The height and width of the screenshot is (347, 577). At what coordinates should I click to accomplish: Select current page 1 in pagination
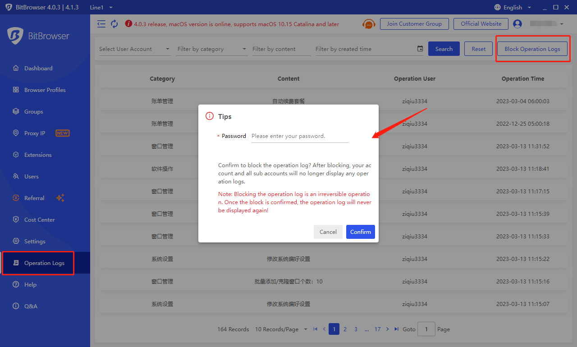pos(334,329)
